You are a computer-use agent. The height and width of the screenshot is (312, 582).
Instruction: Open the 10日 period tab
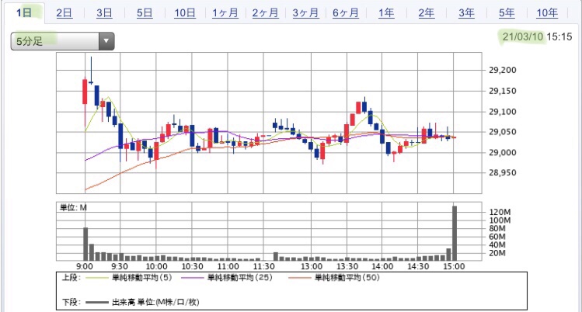tap(185, 13)
